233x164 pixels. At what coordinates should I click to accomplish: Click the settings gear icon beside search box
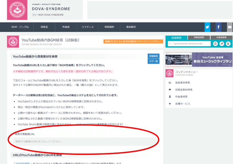215,44
